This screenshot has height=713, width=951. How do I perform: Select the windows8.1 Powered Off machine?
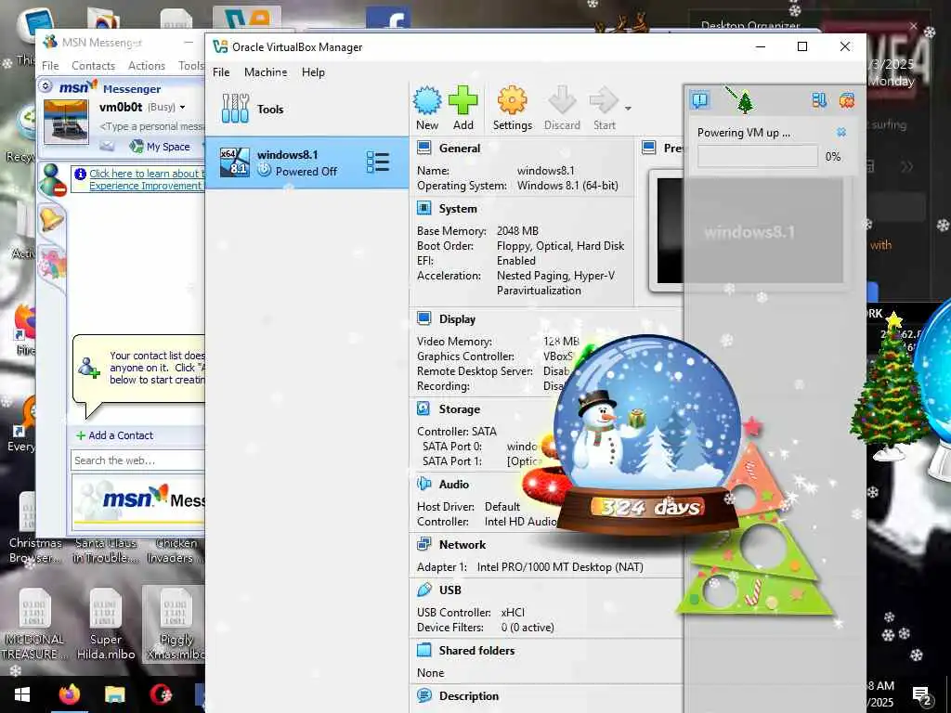[x=306, y=162]
